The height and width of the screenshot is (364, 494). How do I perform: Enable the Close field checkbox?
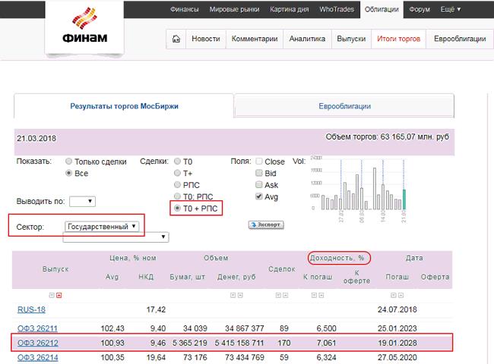[259, 162]
